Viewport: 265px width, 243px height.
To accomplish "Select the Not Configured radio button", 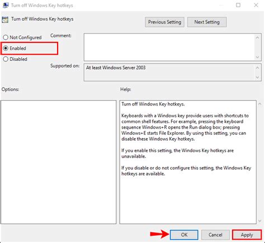I will tap(6, 37).
